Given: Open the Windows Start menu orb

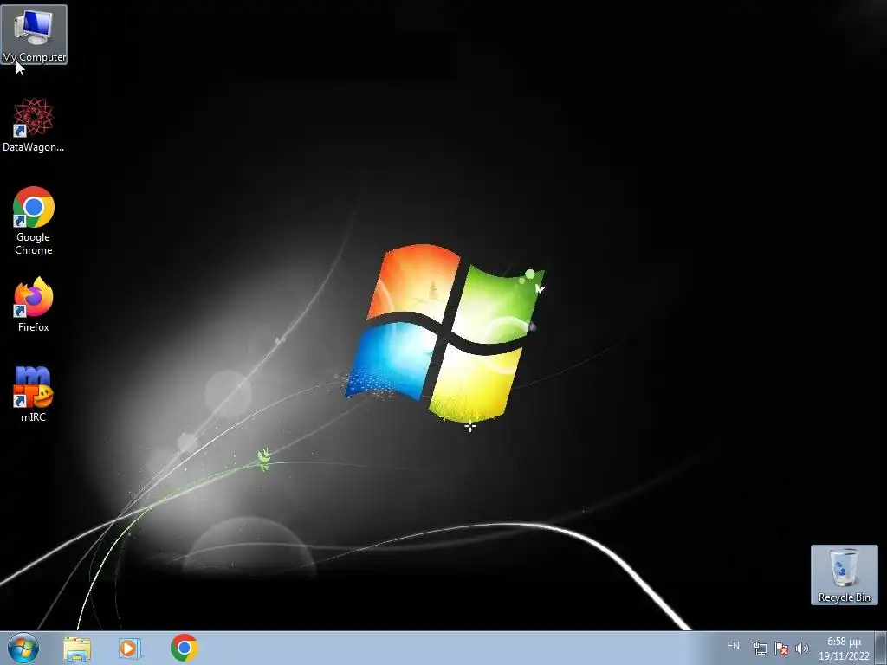Looking at the screenshot, I should (x=23, y=648).
